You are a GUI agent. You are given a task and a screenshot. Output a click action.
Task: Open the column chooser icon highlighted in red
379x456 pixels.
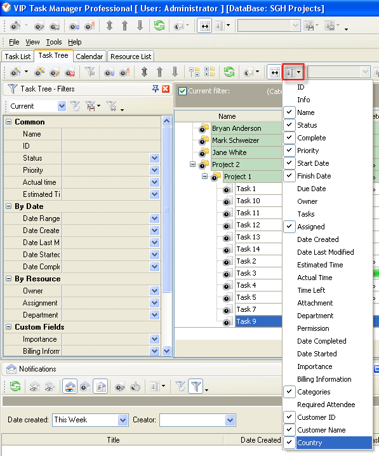[293, 72]
